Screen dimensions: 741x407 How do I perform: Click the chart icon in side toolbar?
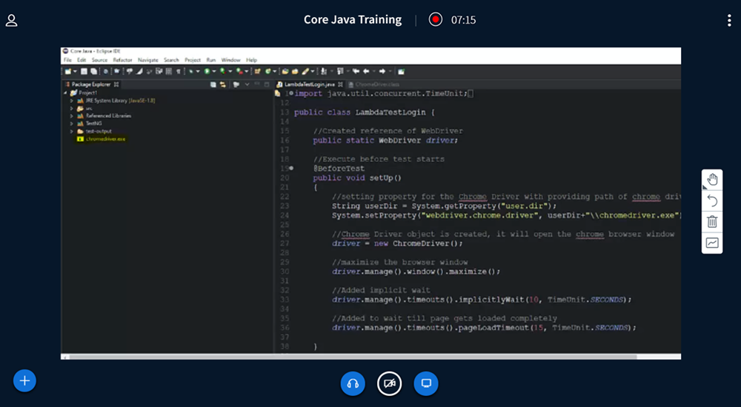pyautogui.click(x=712, y=243)
